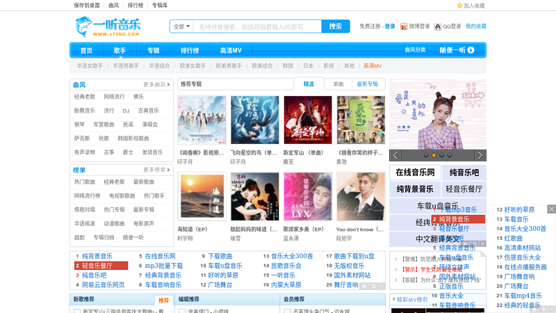Image resolution: width=556 pixels, height=313 pixels.
Task: Open 想起妈妈的味道 album cover
Action: (x=255, y=197)
